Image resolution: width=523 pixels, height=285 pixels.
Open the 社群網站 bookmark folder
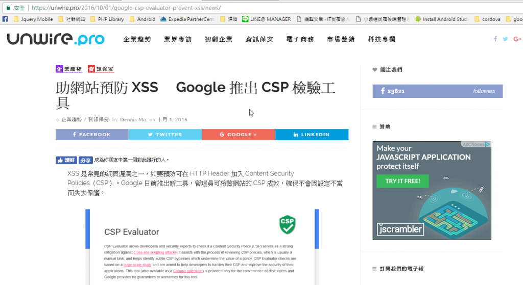pyautogui.click(x=72, y=19)
